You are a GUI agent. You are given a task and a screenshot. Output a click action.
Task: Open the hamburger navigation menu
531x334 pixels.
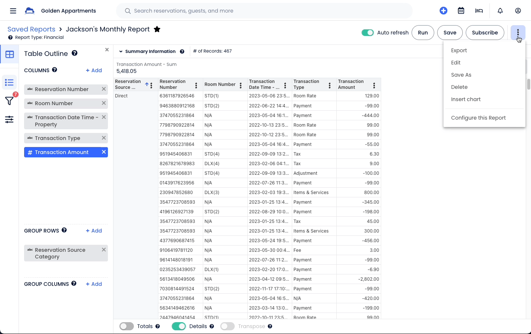coord(13,11)
